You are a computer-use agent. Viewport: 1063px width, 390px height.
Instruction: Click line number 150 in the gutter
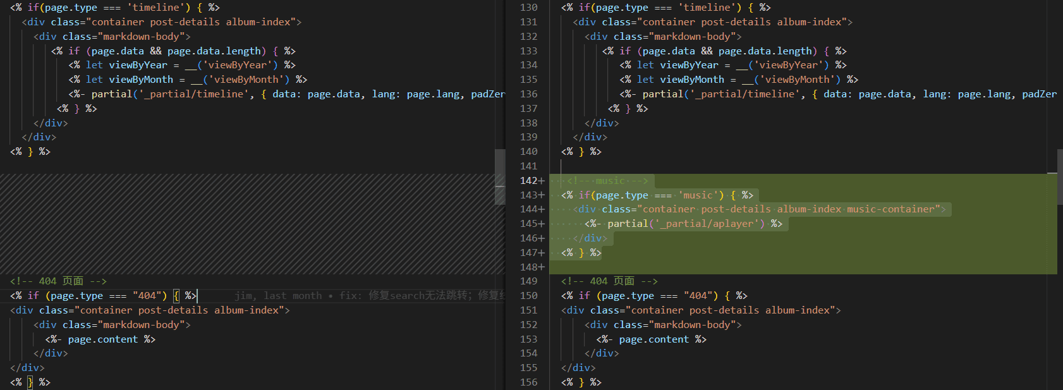tap(528, 296)
